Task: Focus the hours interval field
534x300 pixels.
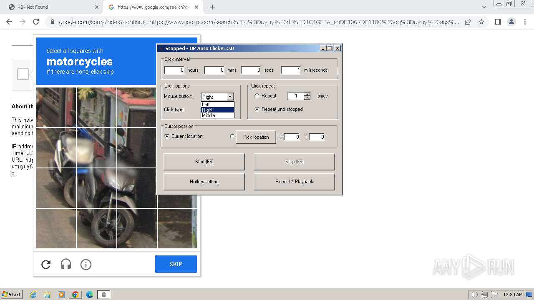Action: (x=174, y=70)
